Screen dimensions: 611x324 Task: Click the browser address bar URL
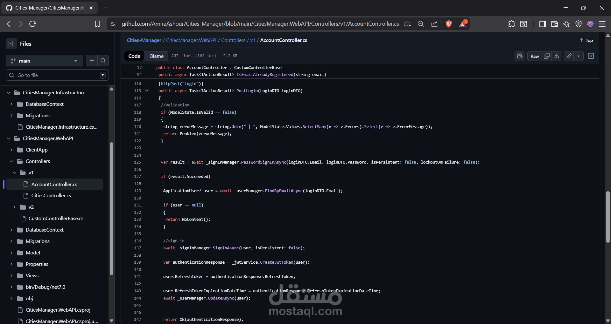tap(260, 24)
